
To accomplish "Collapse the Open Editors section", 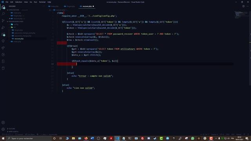I will click(x=14, y=10).
